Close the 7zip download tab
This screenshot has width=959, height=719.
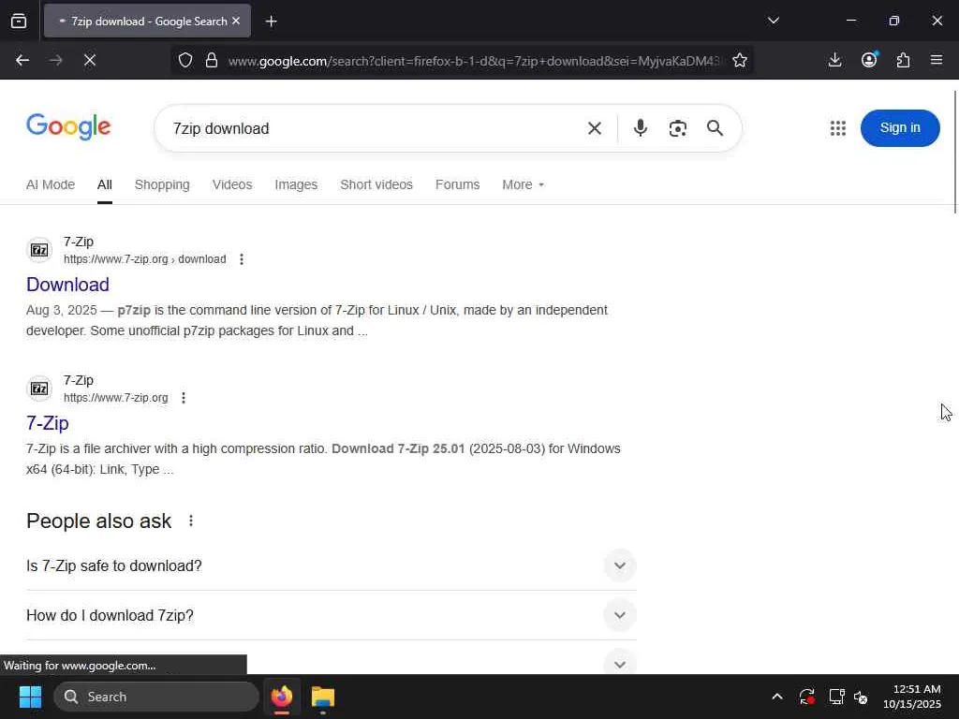click(236, 21)
